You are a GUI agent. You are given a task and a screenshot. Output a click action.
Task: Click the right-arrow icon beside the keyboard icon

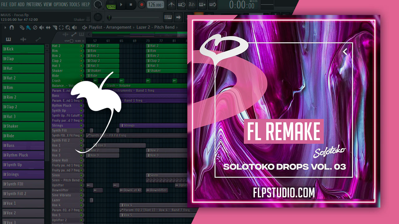[x=179, y=17]
